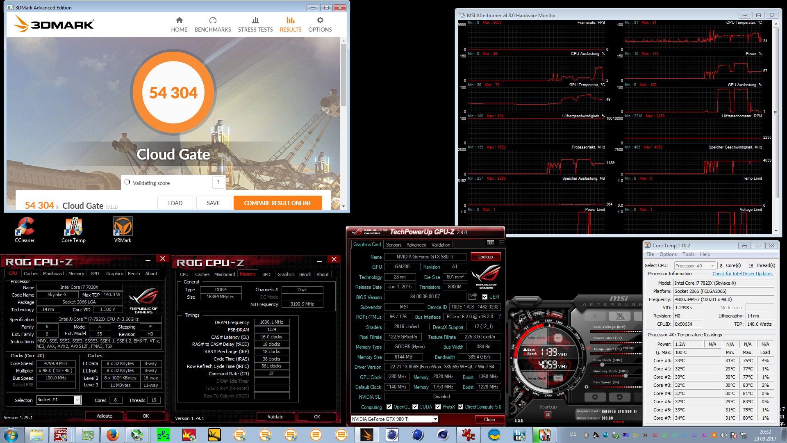Click Afterburner Fan Speed slider bar

(x=616, y=387)
